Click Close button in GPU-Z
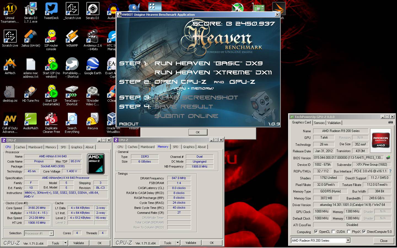The height and width of the screenshot is (248, 397). pyautogui.click(x=384, y=241)
